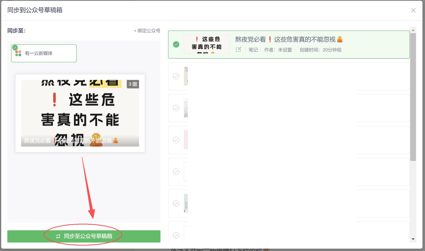Uncheck the green checkmark of 熬夜党必看 article
The width and height of the screenshot is (425, 251).
pyautogui.click(x=176, y=44)
